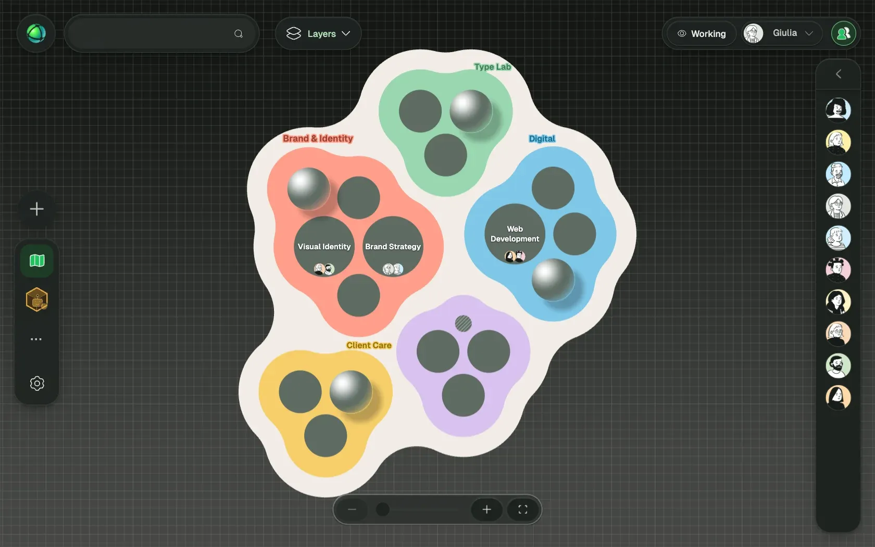The height and width of the screenshot is (547, 875).
Task: Open the Web Development circle
Action: [515, 234]
